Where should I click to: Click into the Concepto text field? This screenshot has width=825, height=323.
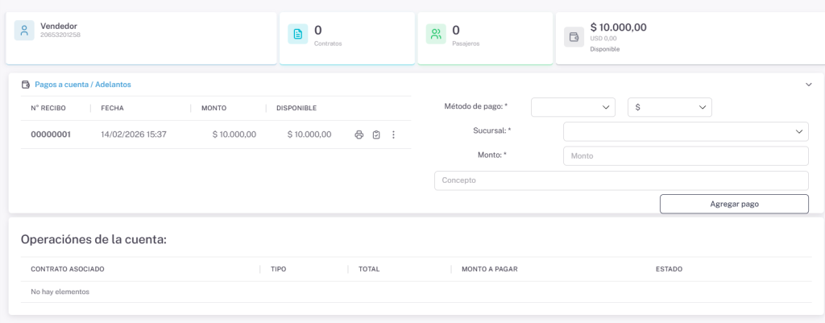point(620,180)
